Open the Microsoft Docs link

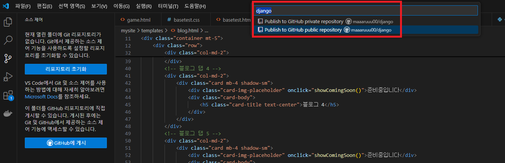[41, 97]
